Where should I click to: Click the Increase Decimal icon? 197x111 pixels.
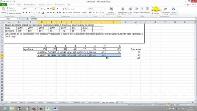click(x=100, y=13)
